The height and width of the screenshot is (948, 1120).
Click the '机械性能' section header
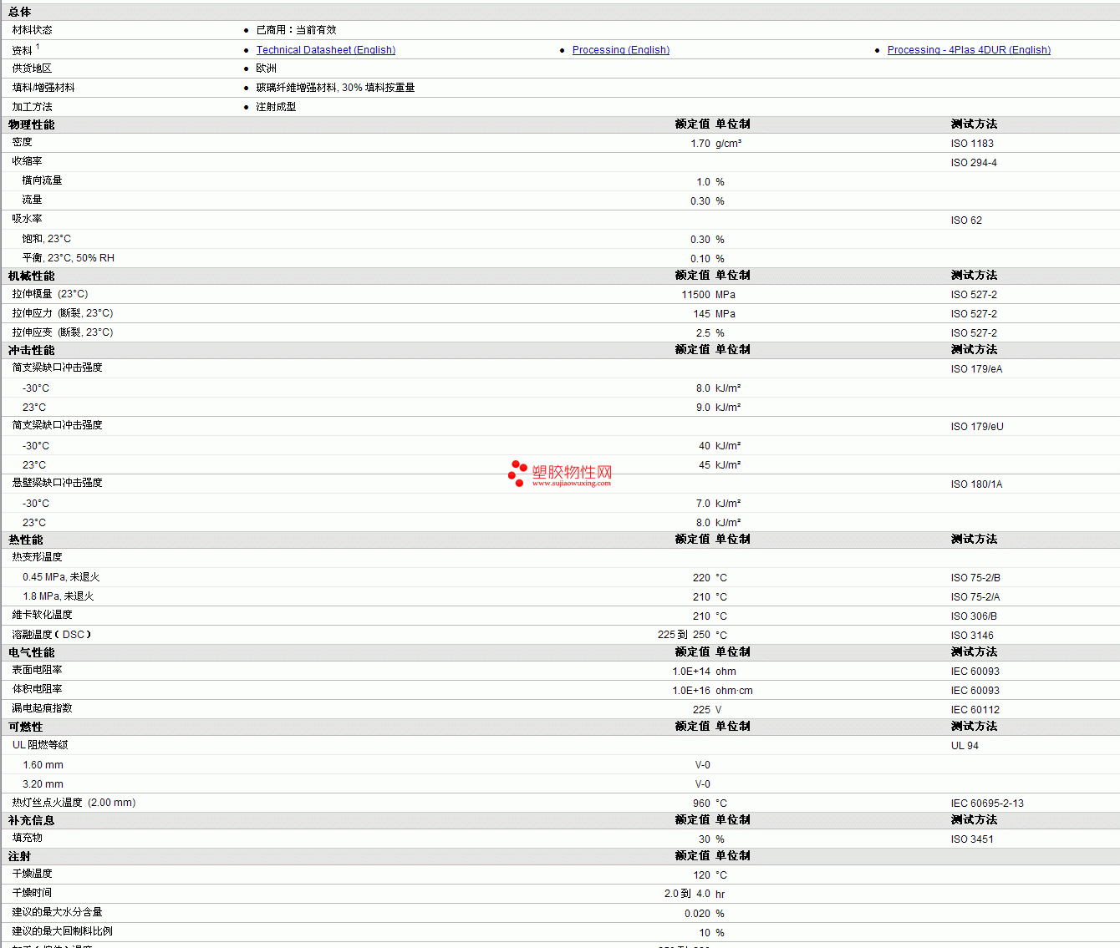(32, 276)
